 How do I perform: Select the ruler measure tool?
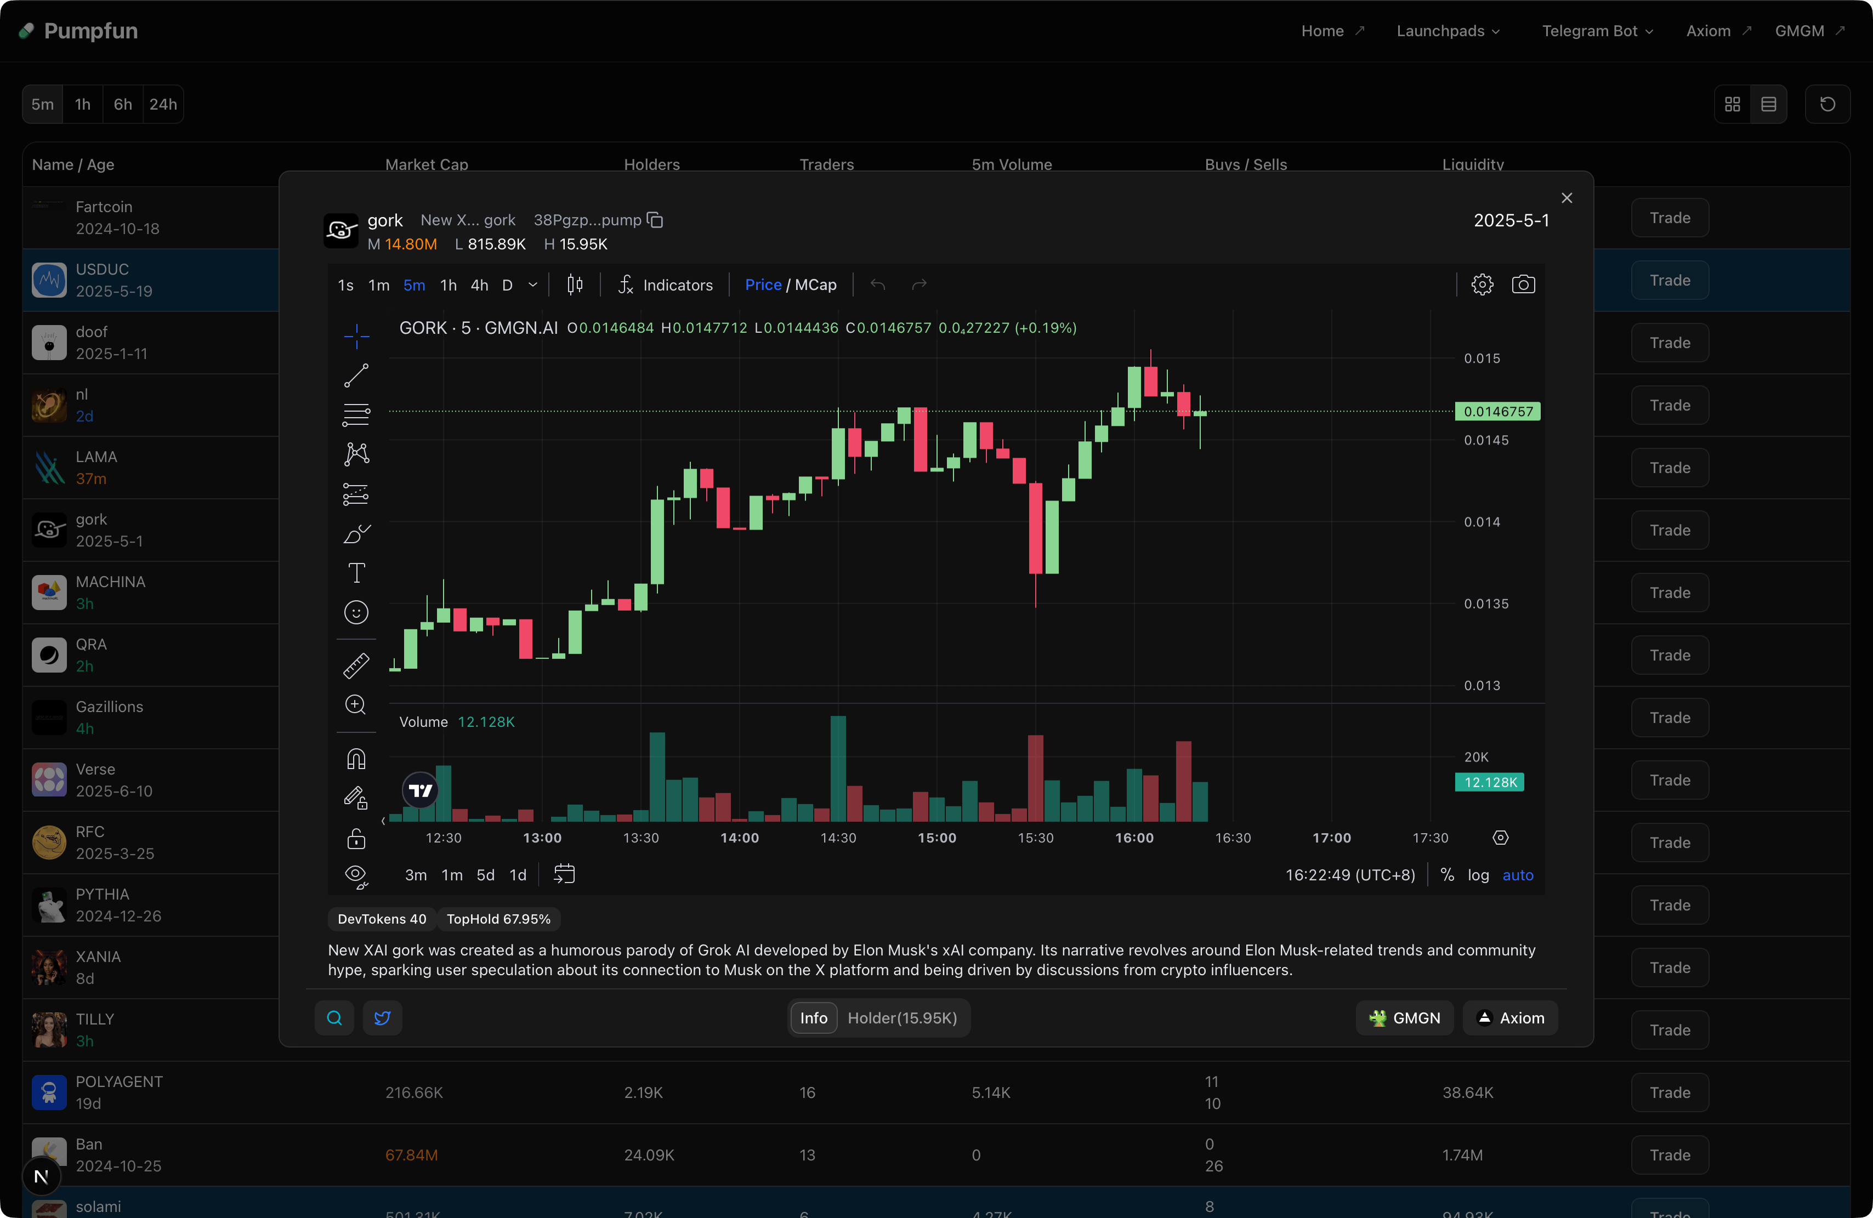click(356, 665)
